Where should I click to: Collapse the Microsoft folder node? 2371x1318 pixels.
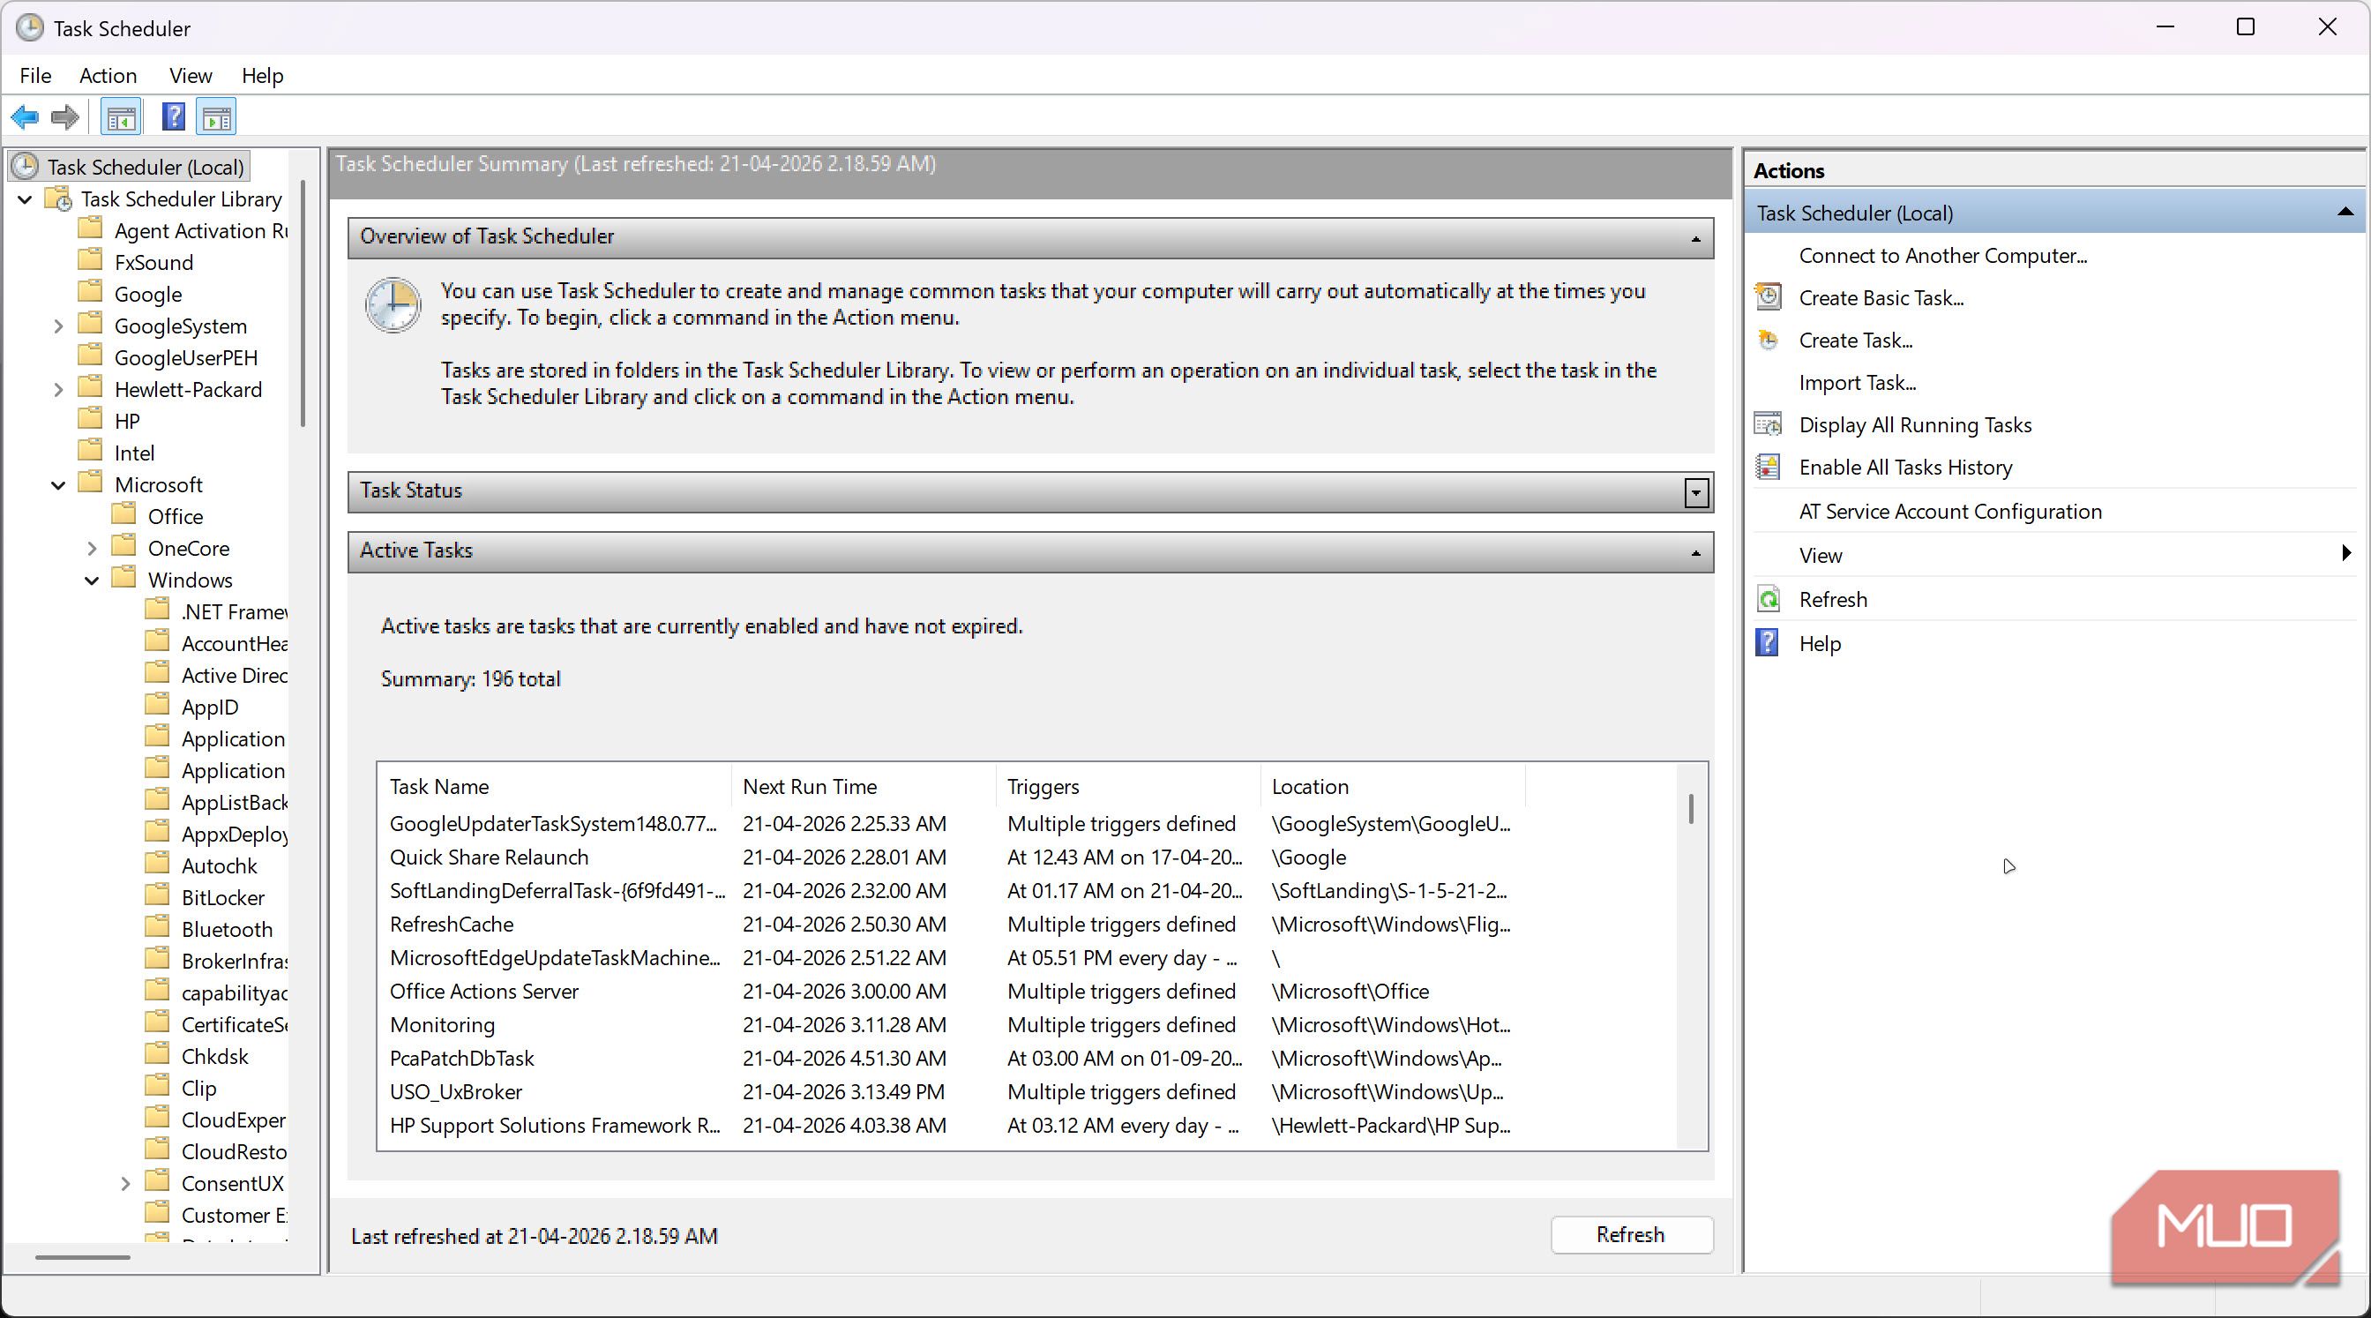58,485
